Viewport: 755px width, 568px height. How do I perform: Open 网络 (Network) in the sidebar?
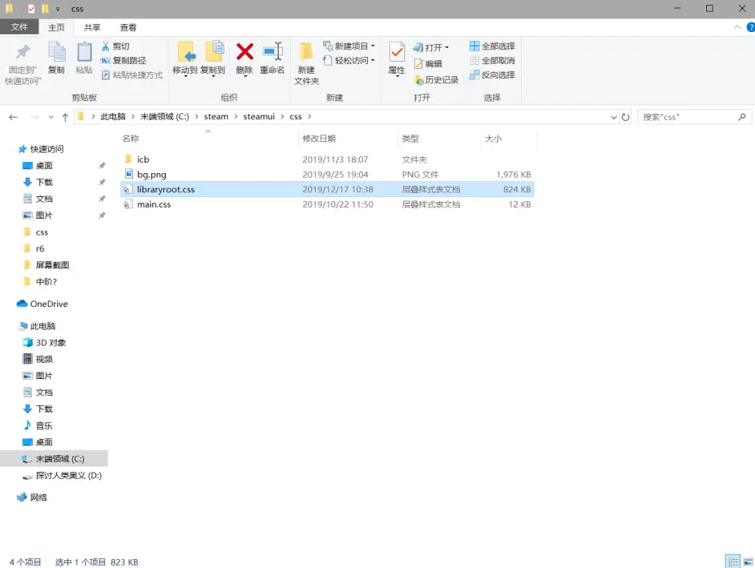pos(38,498)
